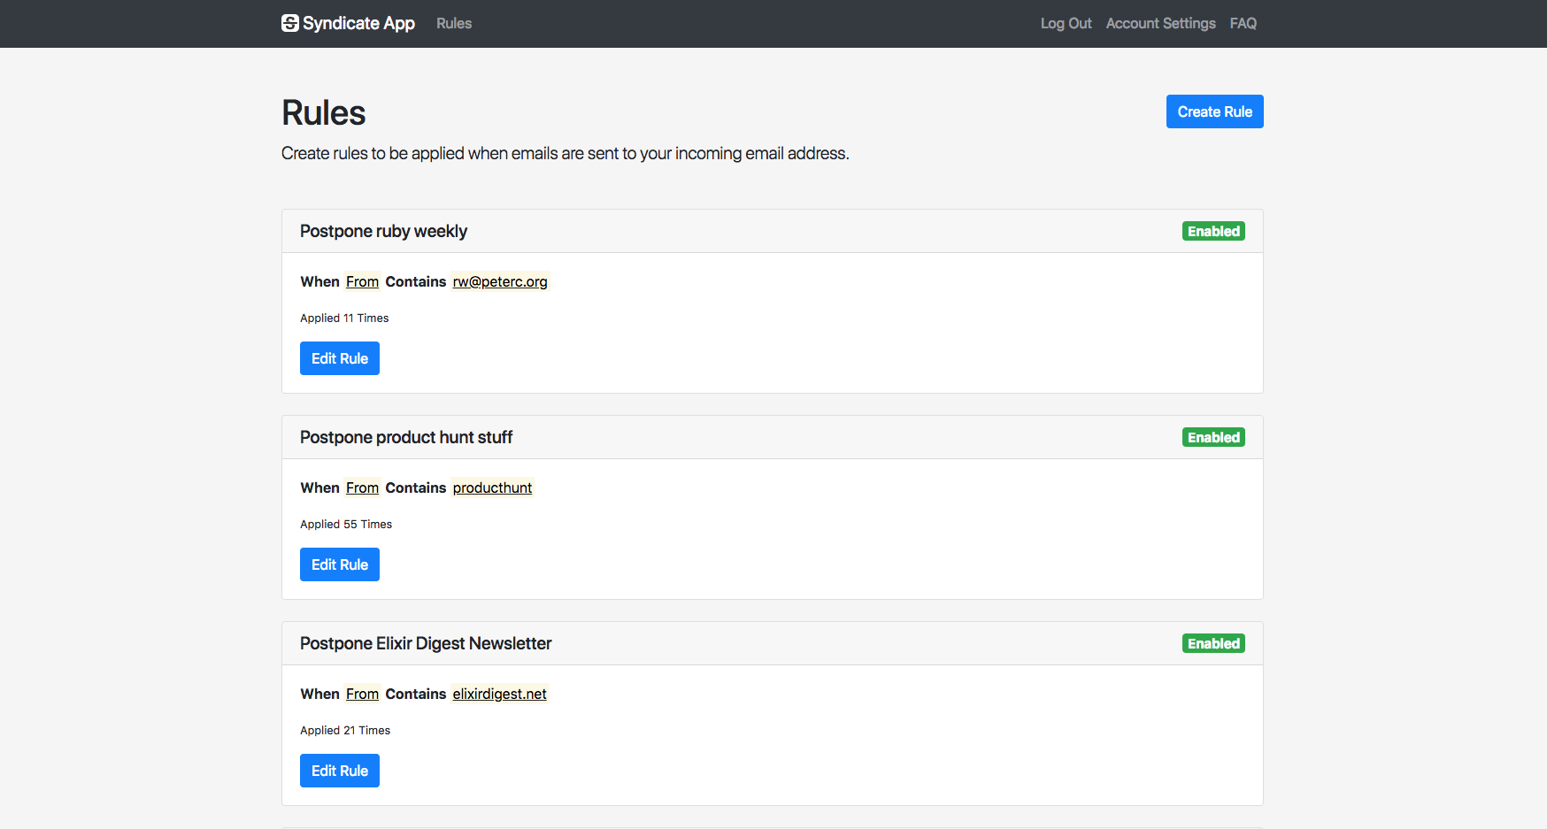Open the Rules nav item
The width and height of the screenshot is (1547, 829).
[x=454, y=23]
